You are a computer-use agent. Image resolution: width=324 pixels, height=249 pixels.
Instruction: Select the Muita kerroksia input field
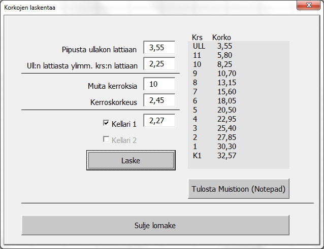pos(159,84)
